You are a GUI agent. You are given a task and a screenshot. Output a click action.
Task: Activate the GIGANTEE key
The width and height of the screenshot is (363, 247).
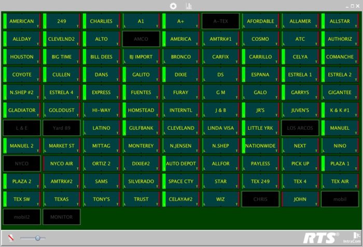340,92
